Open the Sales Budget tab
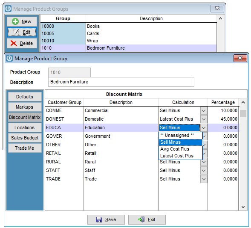The width and height of the screenshot is (251, 228). tap(25, 138)
